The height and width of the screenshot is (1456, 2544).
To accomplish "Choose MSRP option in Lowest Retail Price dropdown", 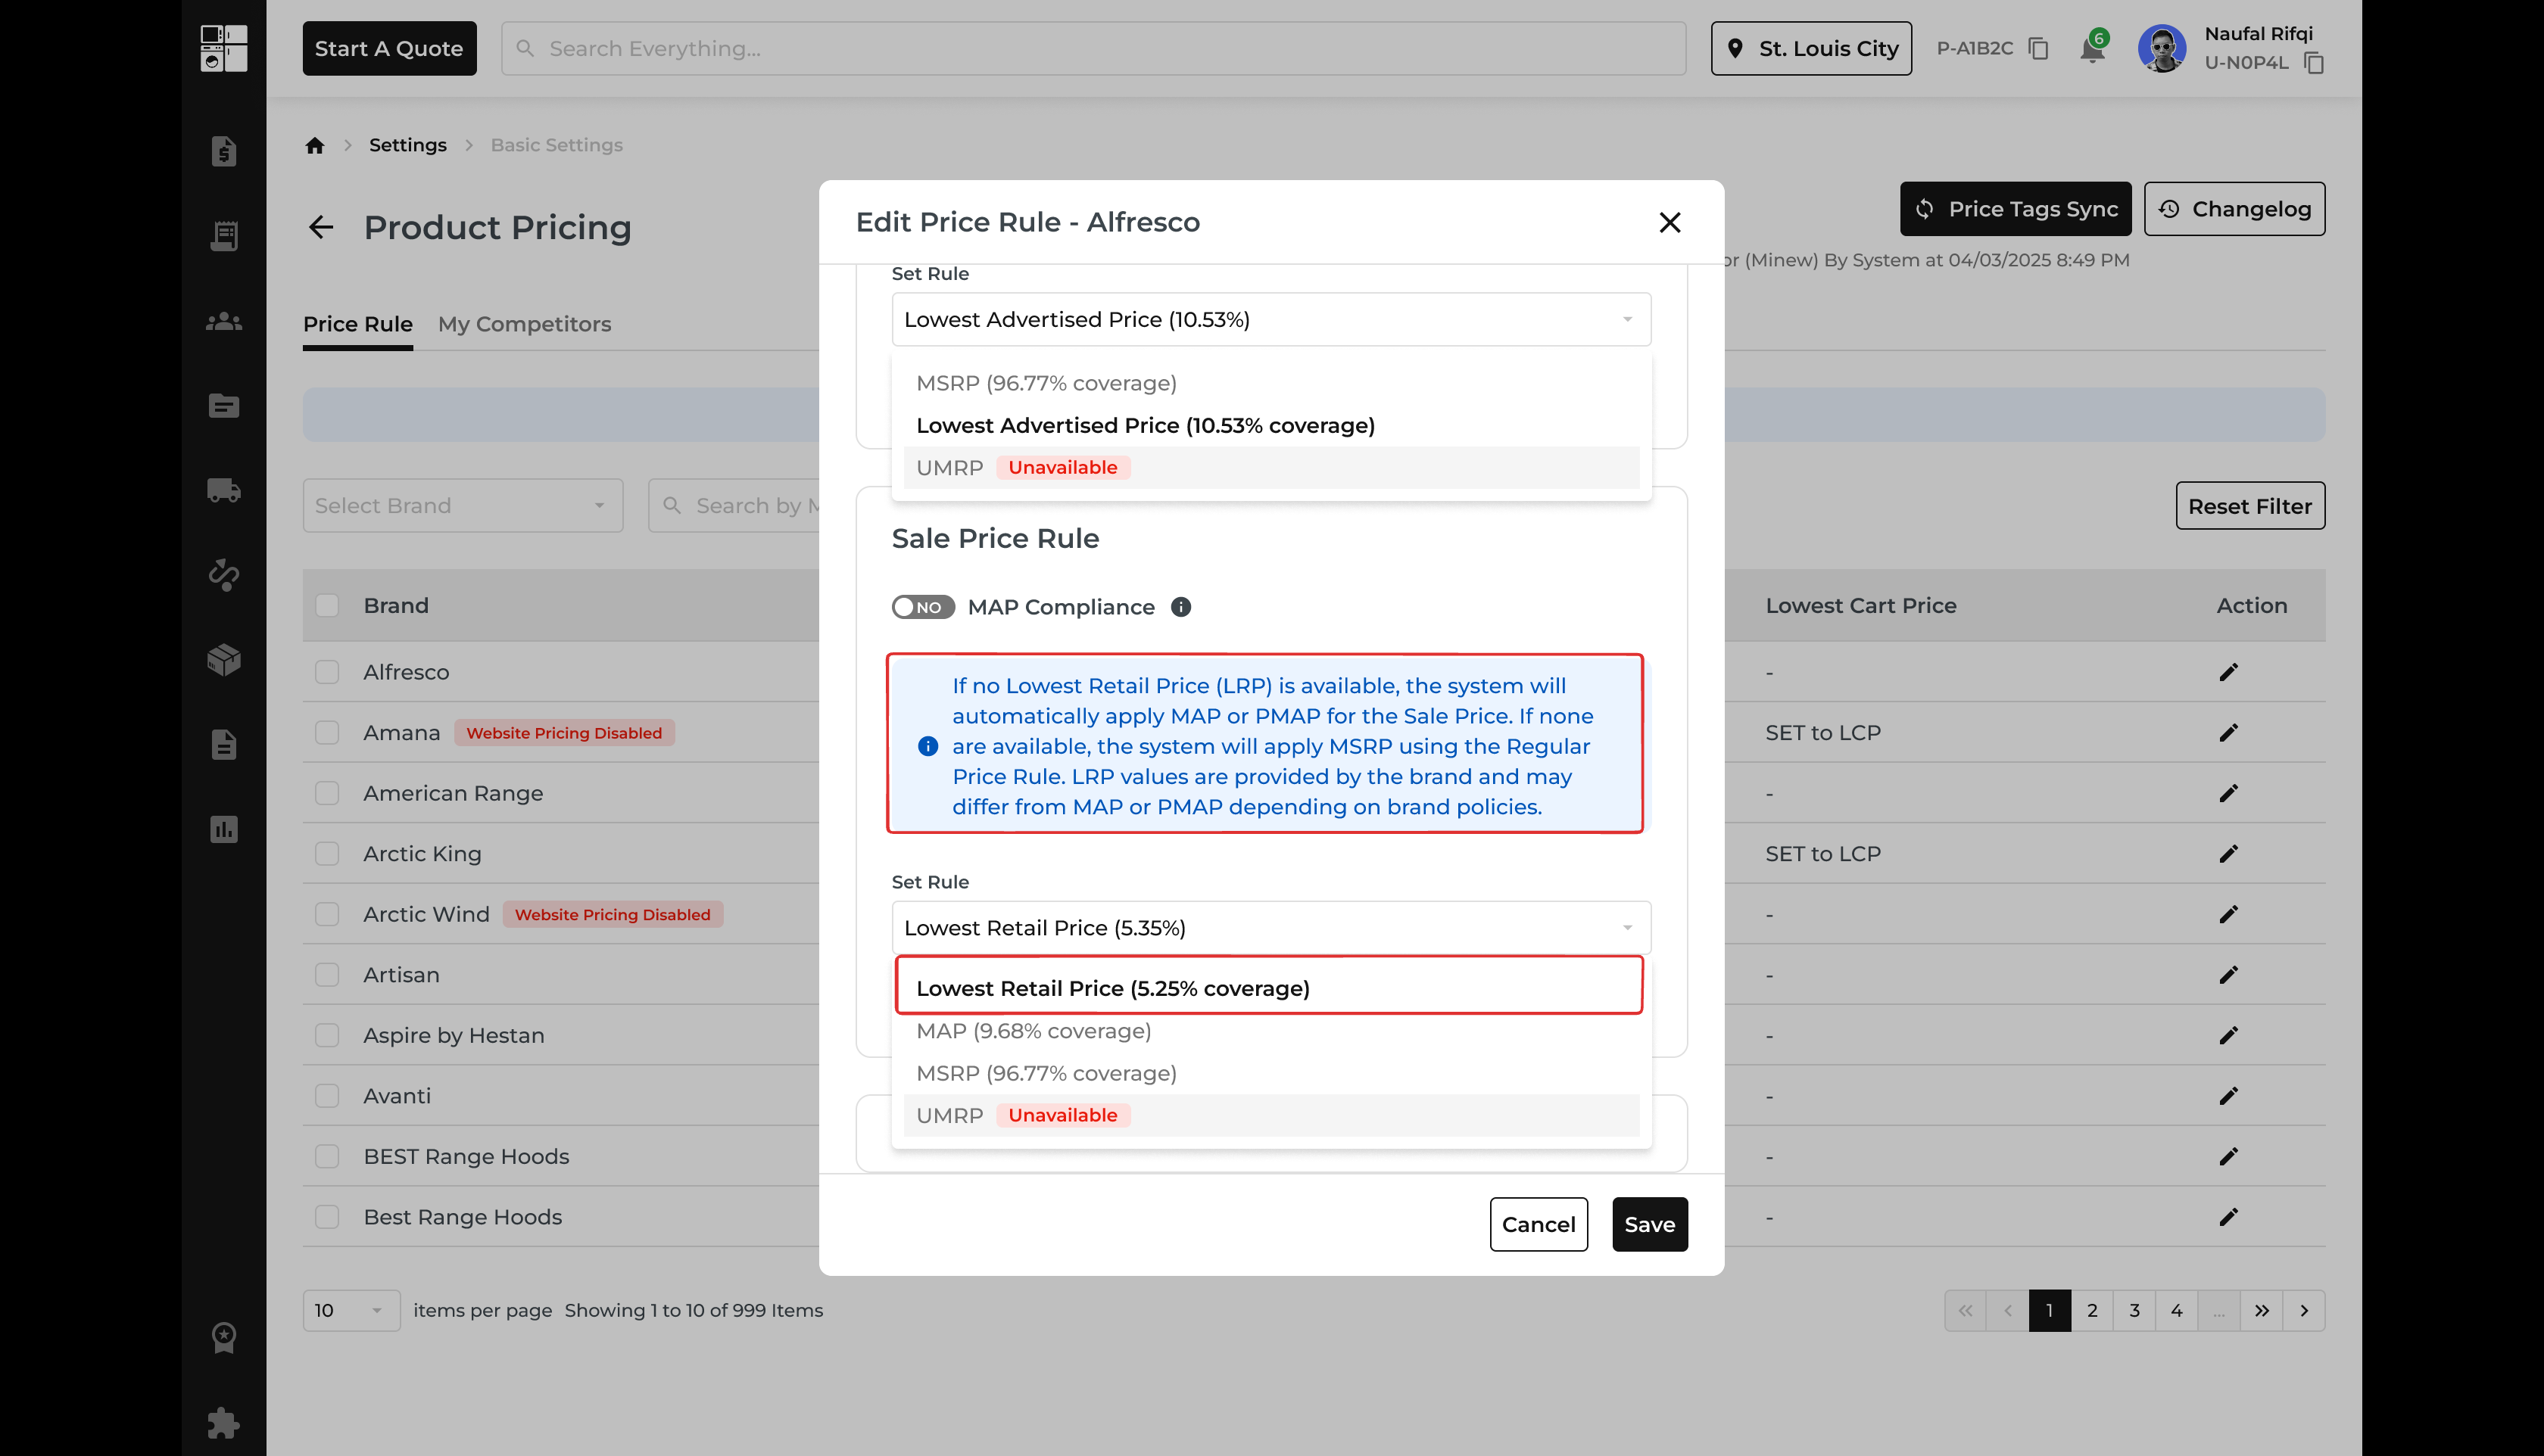I will pyautogui.click(x=1270, y=1073).
